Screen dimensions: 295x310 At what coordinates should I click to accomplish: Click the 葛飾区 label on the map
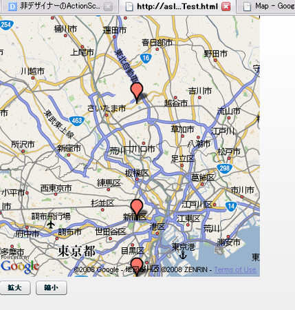203,178
